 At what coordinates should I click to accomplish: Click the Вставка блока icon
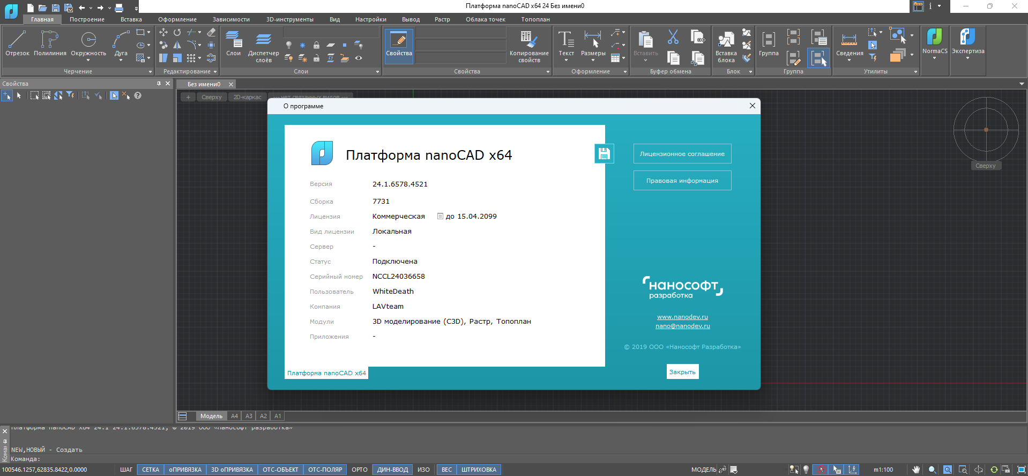point(726,43)
